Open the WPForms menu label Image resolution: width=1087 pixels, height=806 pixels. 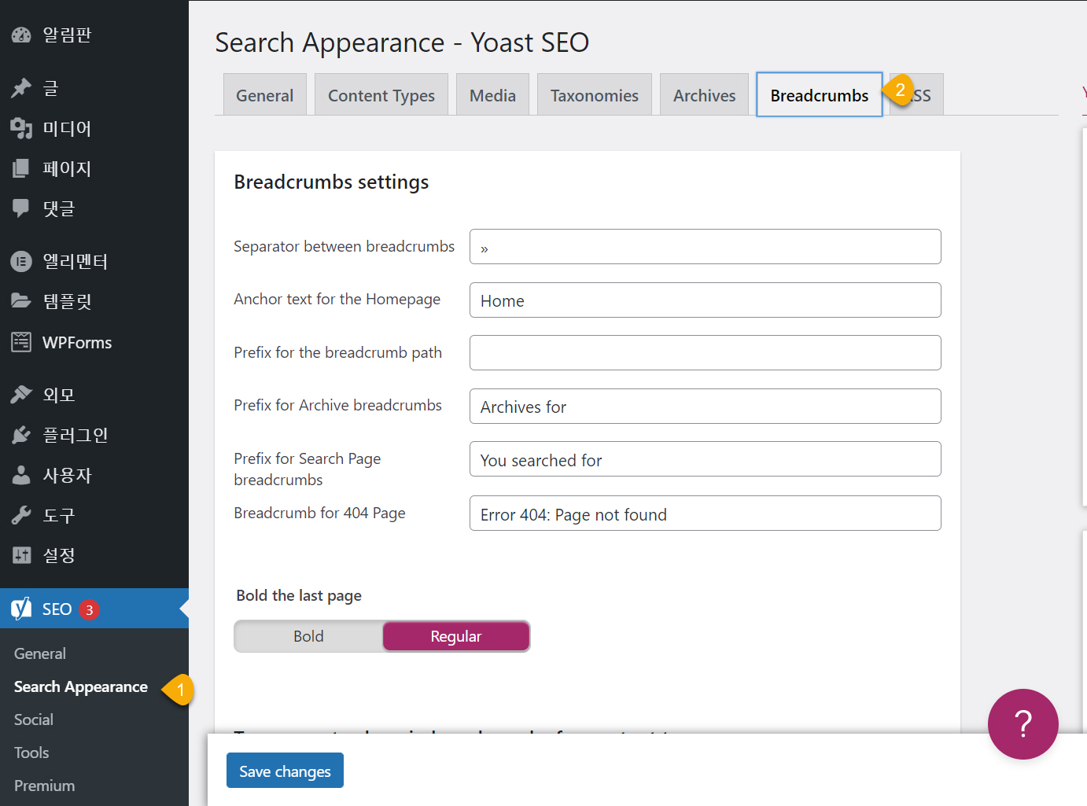pos(77,342)
